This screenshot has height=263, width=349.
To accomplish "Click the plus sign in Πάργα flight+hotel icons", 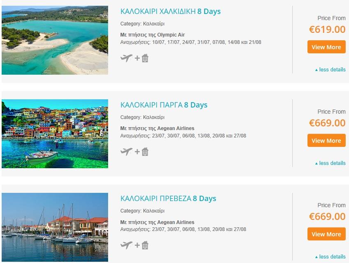I will (x=137, y=152).
